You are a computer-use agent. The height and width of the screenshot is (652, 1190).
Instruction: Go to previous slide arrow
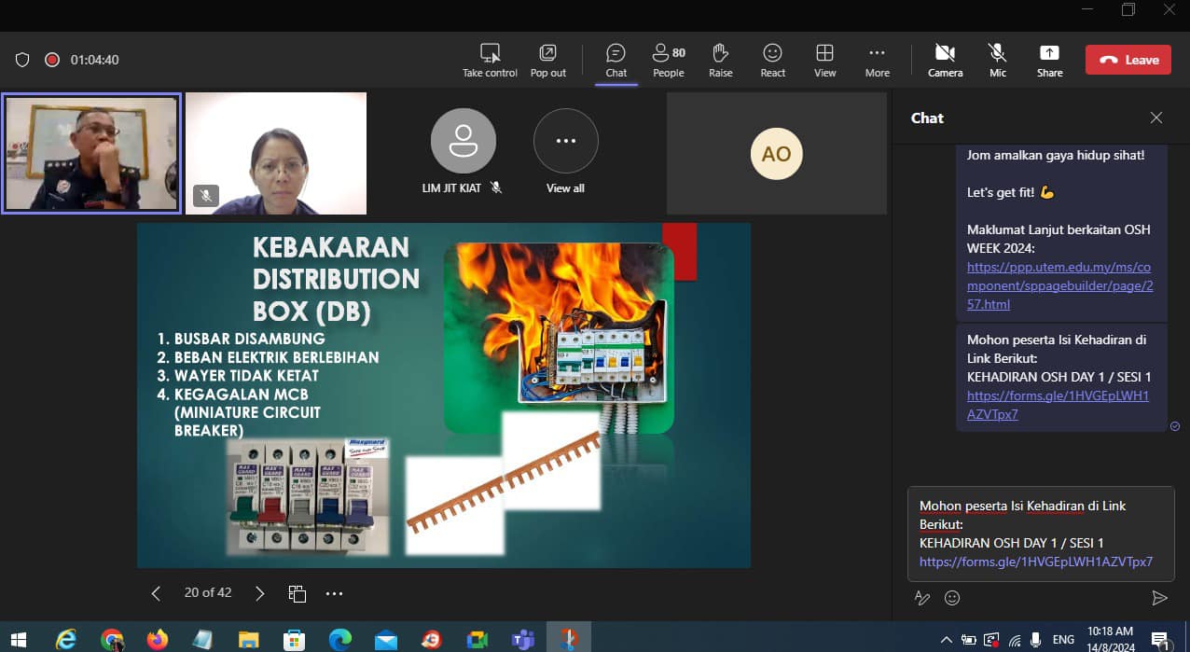pos(156,593)
